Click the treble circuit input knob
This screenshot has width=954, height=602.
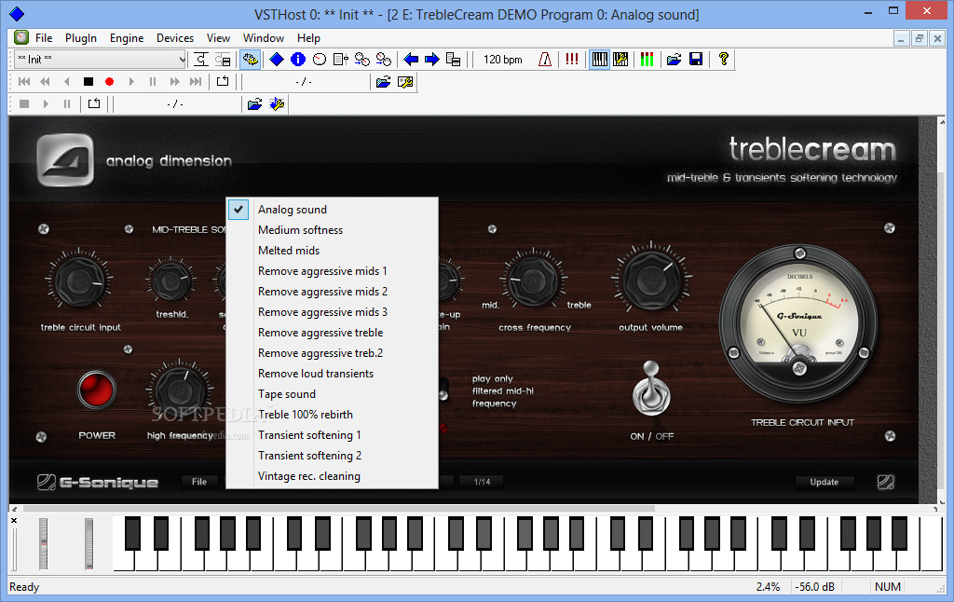tap(79, 281)
